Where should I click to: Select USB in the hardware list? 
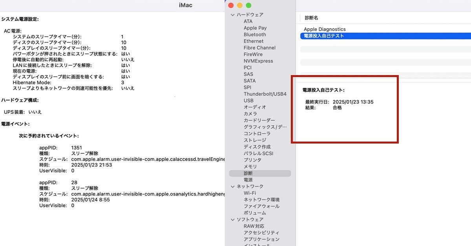(x=248, y=101)
